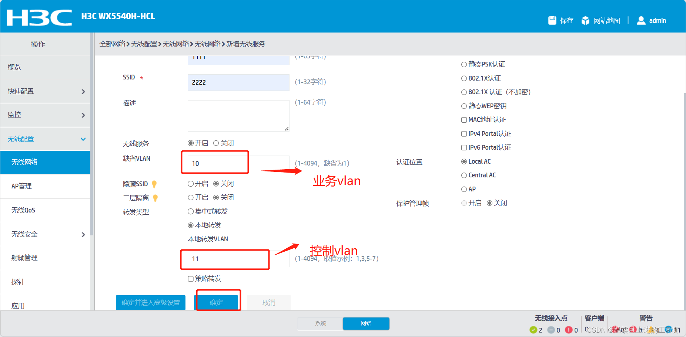Open the 网站地图 sitemap icon
The height and width of the screenshot is (337, 686).
(586, 20)
